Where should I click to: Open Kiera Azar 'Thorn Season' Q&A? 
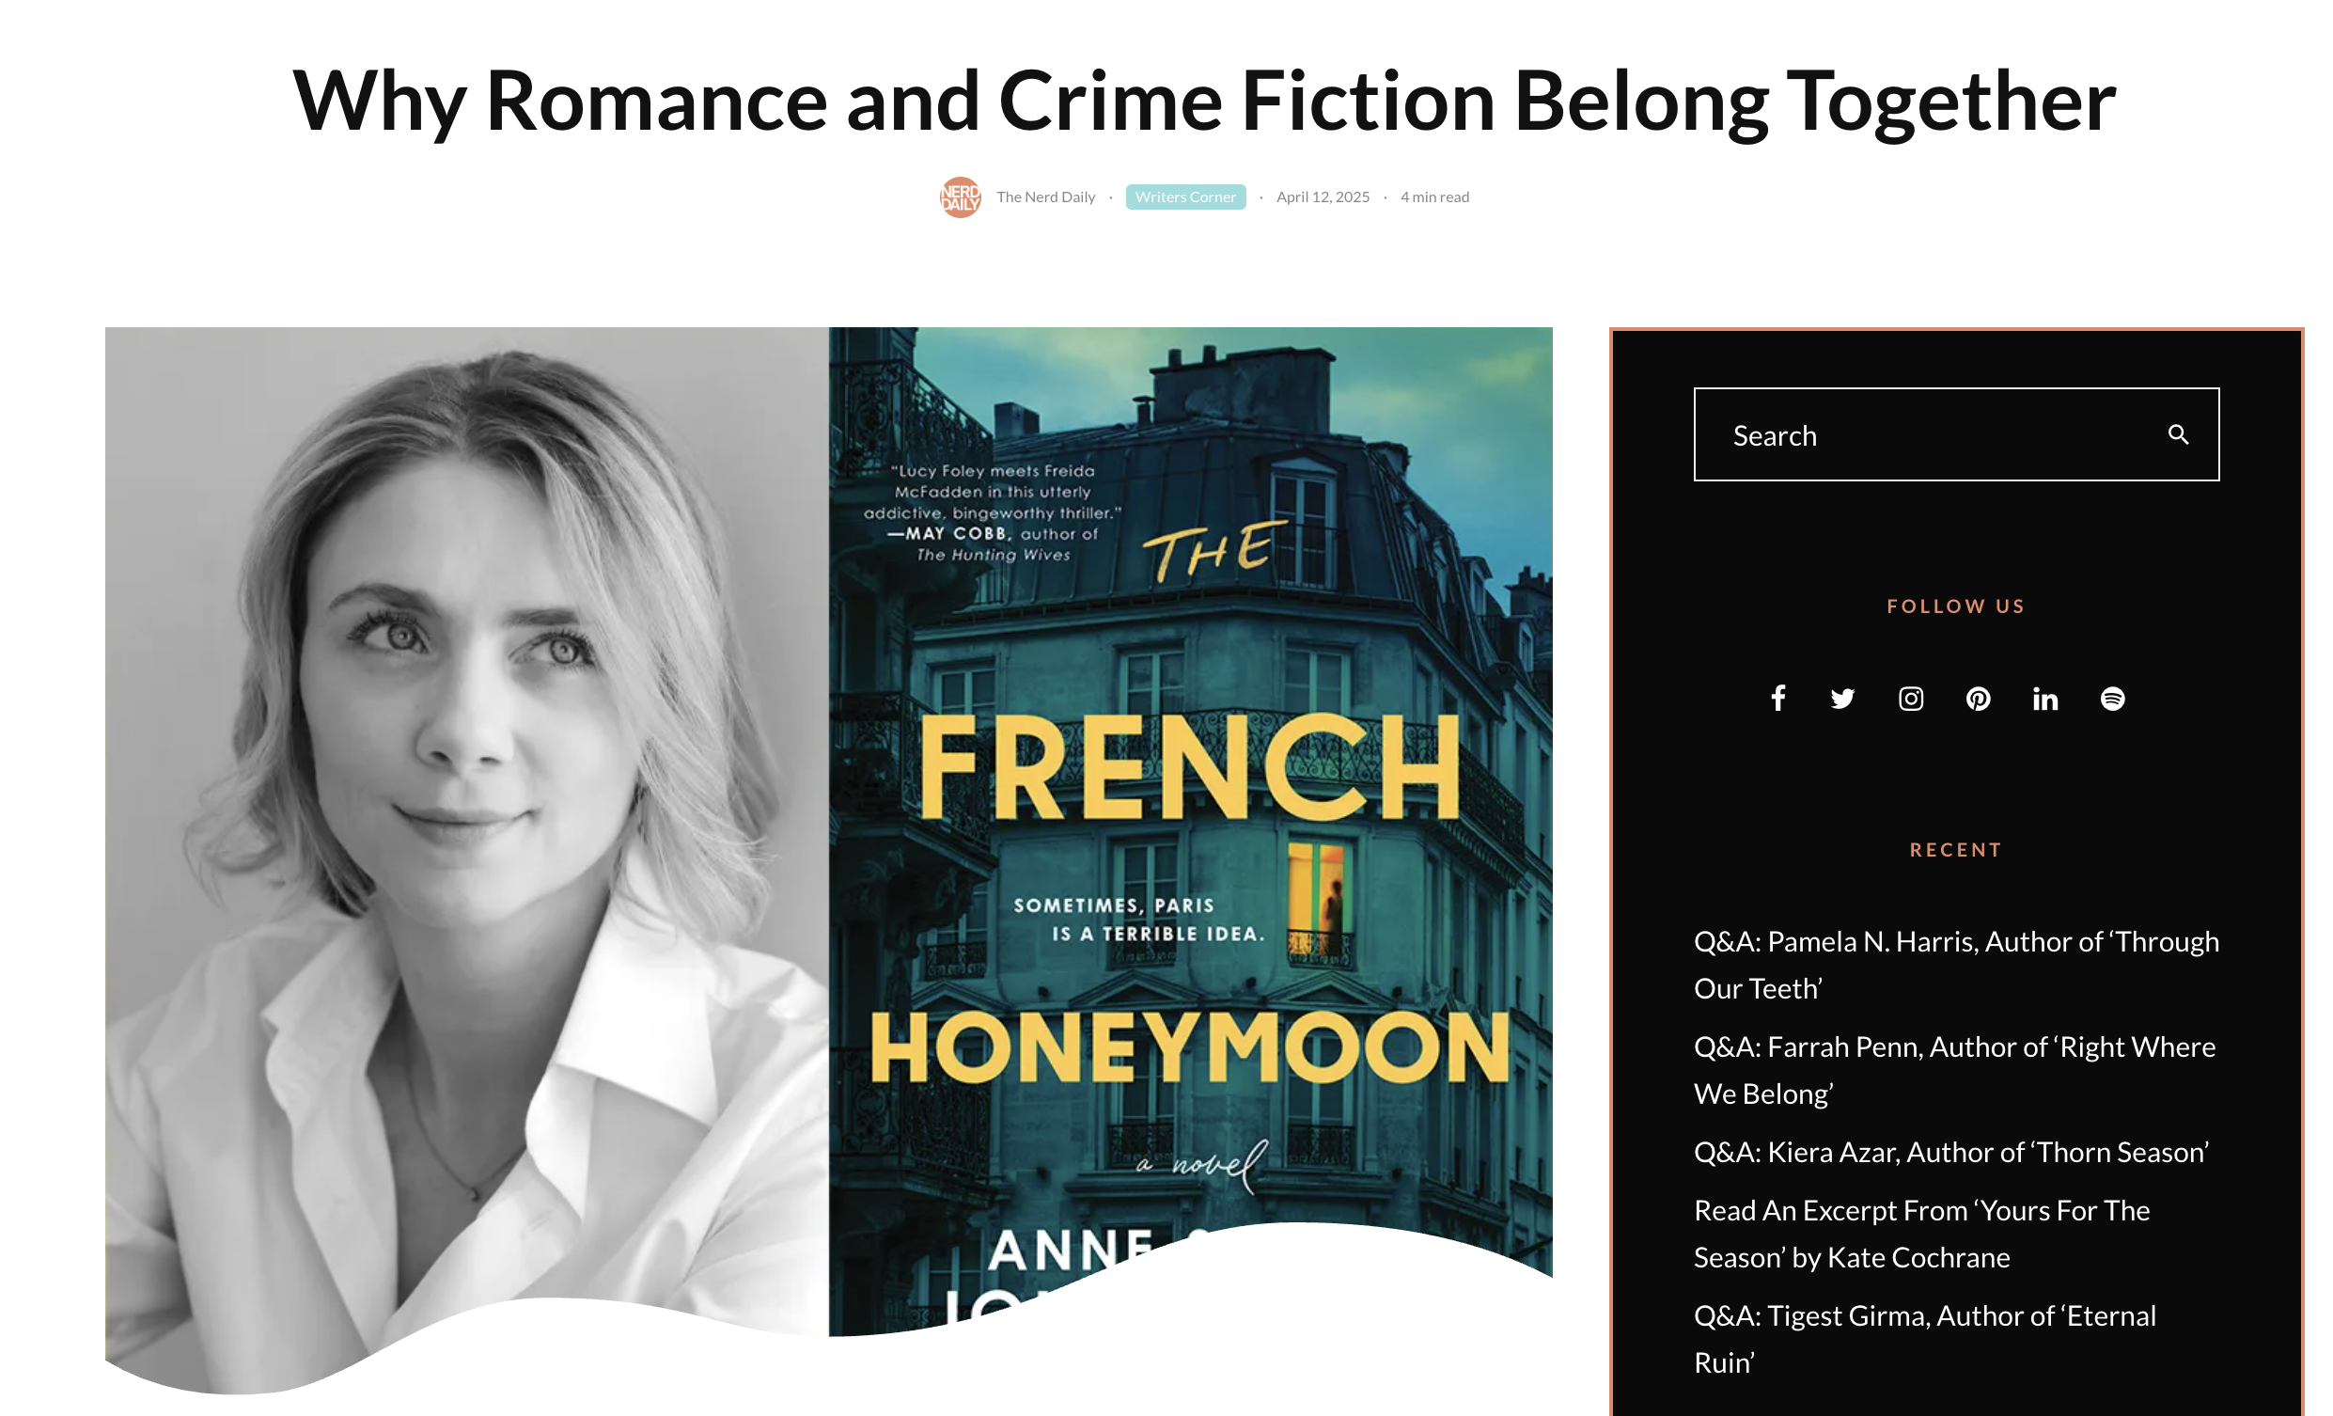(x=1951, y=1153)
